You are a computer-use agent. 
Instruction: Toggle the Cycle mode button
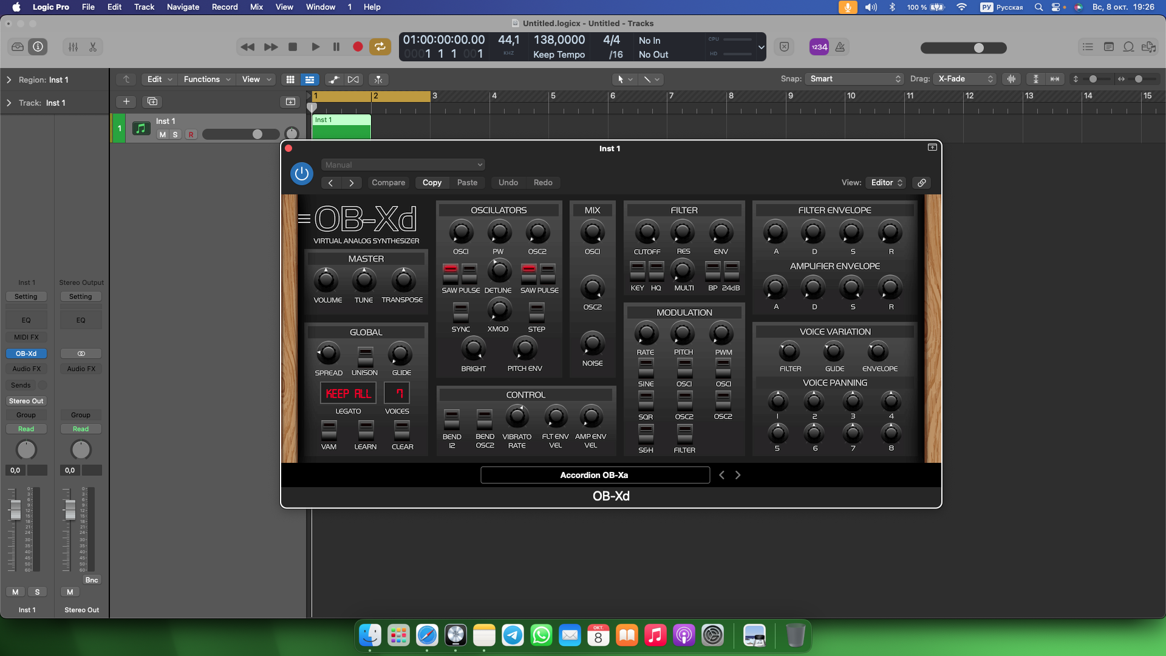coord(380,47)
